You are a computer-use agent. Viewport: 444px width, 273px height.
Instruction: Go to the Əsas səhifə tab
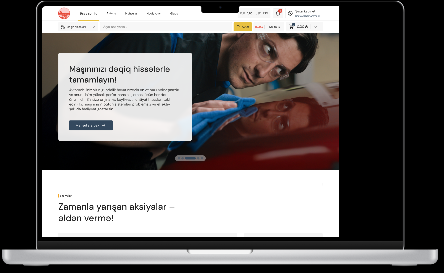[x=88, y=14]
